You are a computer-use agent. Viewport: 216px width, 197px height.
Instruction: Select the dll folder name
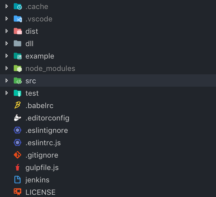(29, 44)
